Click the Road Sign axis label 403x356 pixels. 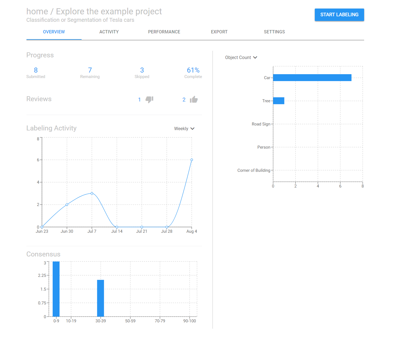[x=261, y=124]
